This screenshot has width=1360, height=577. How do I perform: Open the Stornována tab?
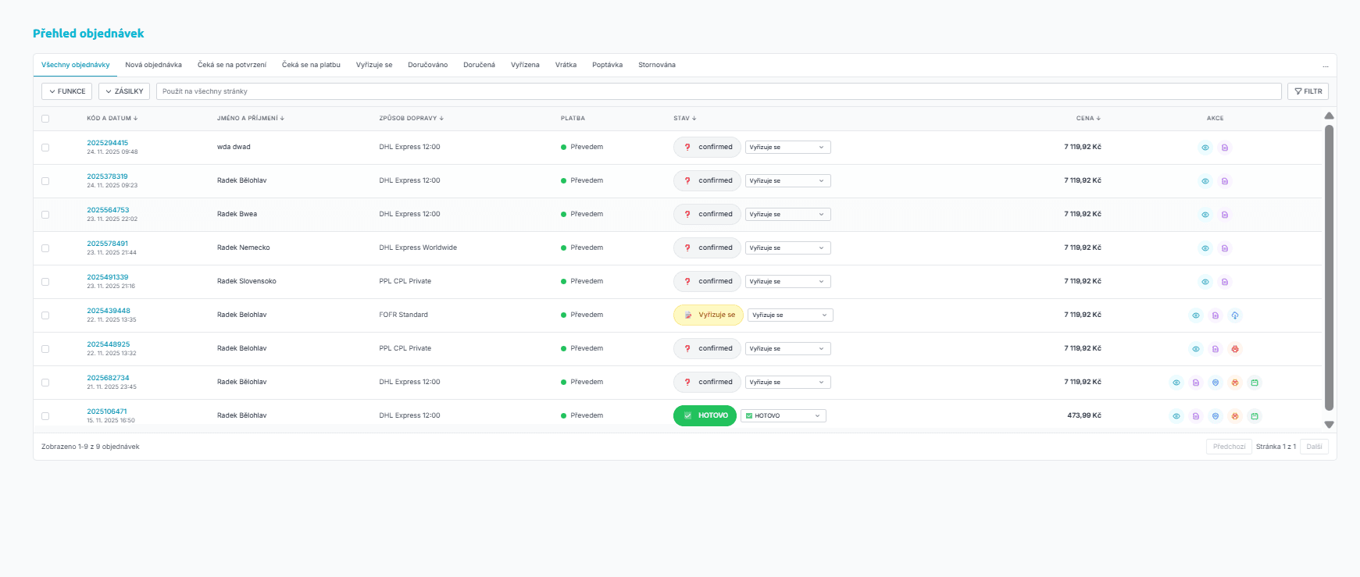[656, 65]
